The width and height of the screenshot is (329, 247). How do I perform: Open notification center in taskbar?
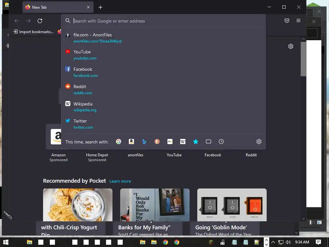pos(318,242)
